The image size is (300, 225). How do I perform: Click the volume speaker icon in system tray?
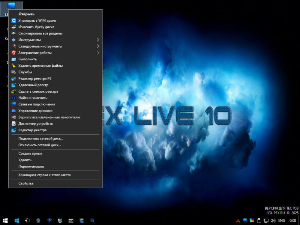click(273, 220)
